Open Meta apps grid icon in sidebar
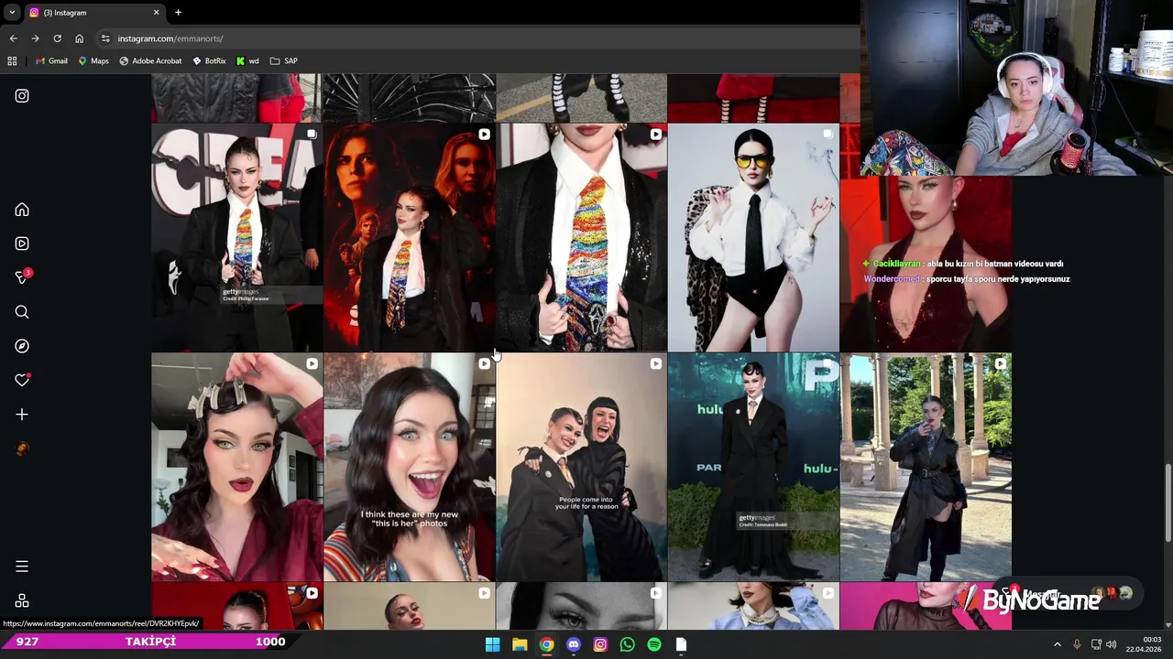The width and height of the screenshot is (1173, 659). (22, 600)
